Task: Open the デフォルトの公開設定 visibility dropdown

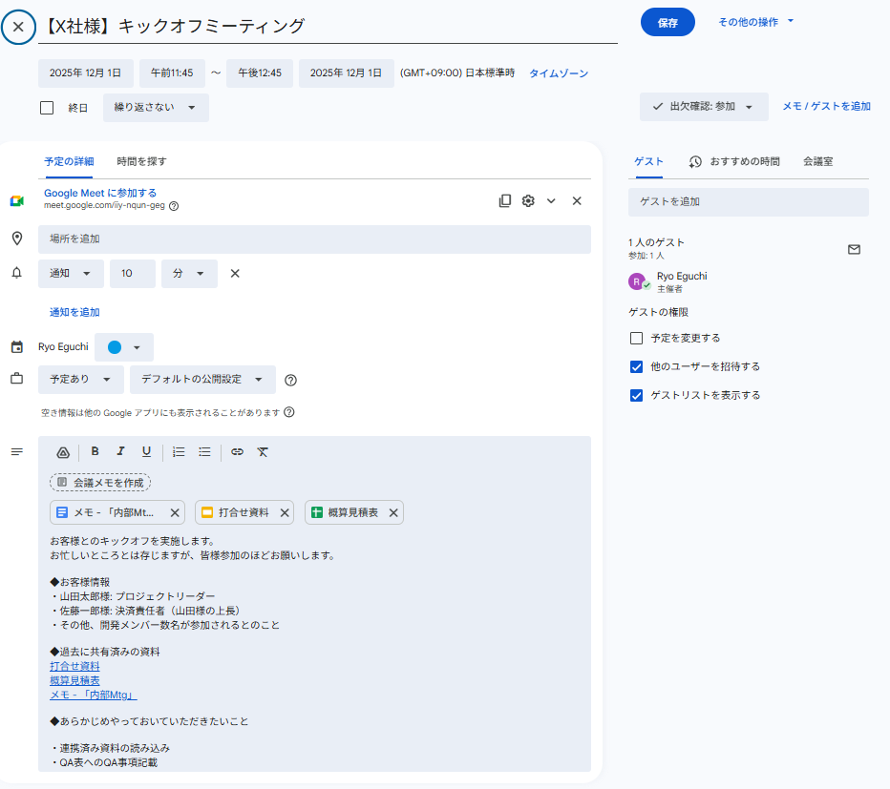Action: (x=202, y=380)
